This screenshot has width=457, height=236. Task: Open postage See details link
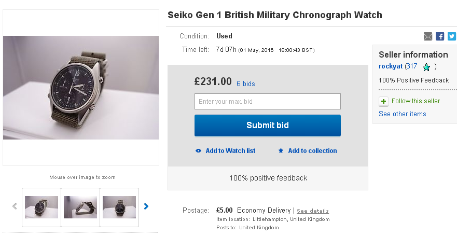313,211
